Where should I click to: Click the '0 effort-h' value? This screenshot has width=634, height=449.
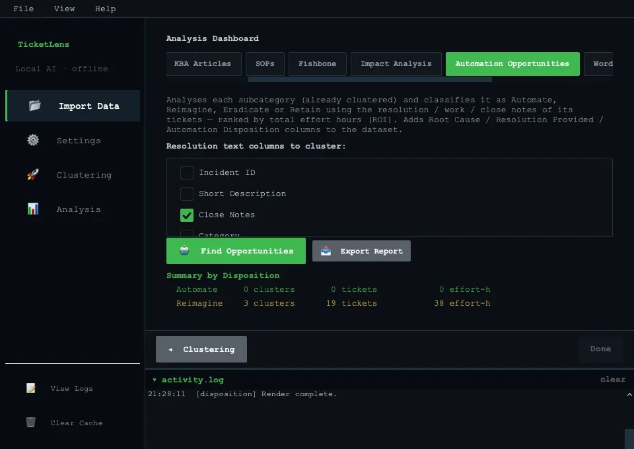pos(464,289)
